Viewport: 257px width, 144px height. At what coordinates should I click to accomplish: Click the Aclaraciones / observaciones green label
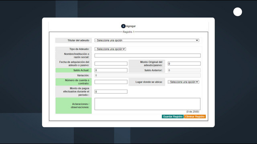(x=73, y=106)
